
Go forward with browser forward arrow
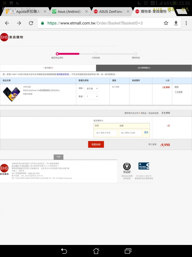tap(19, 23)
